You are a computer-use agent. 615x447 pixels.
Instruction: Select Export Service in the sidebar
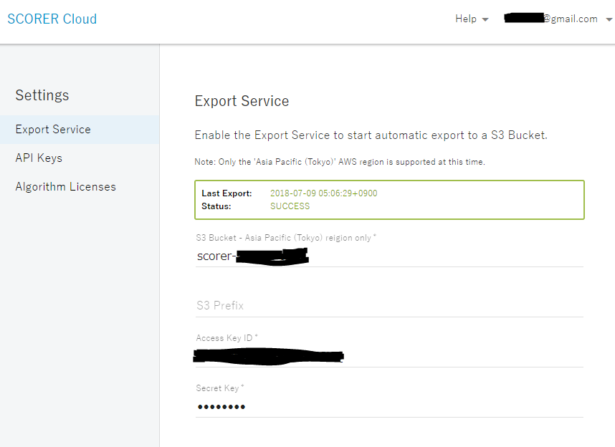click(80, 130)
